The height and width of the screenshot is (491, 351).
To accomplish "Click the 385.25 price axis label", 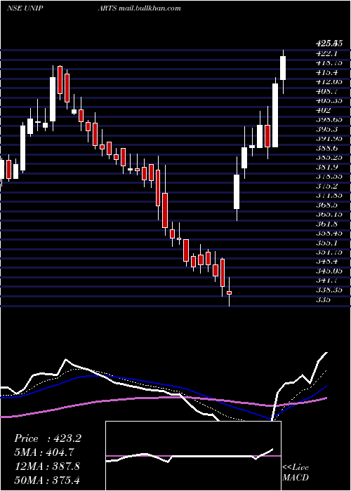I will pyautogui.click(x=329, y=158).
